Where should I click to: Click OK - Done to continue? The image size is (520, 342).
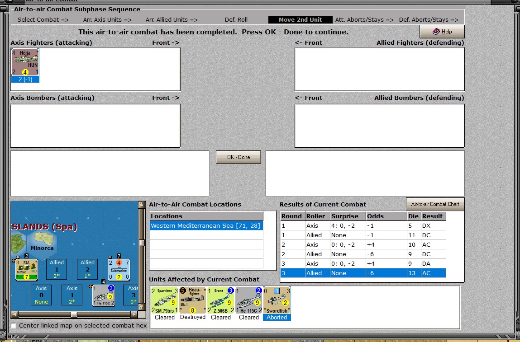[x=239, y=157]
